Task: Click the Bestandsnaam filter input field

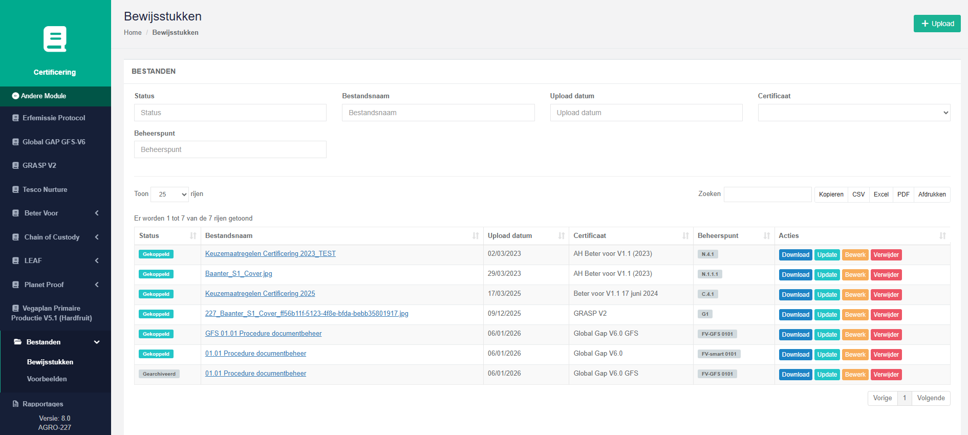Action: tap(438, 113)
